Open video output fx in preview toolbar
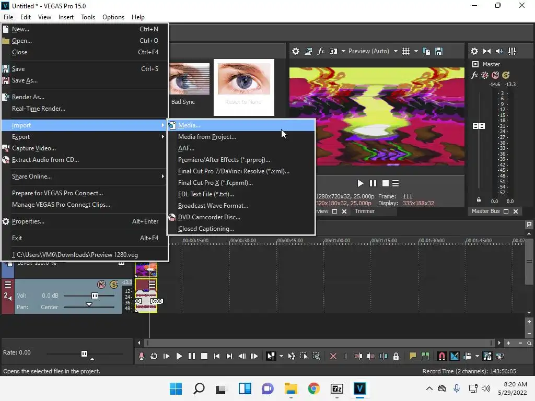Image resolution: width=535 pixels, height=401 pixels. [321, 51]
